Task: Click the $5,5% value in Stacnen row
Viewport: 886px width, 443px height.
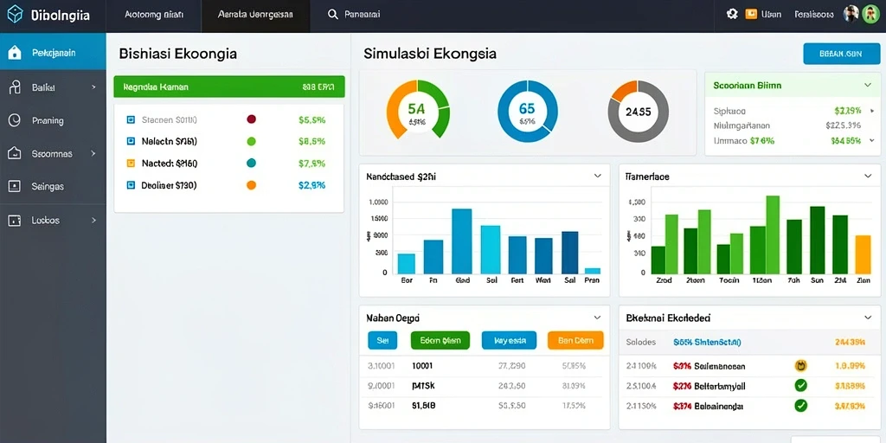Action: coord(311,119)
